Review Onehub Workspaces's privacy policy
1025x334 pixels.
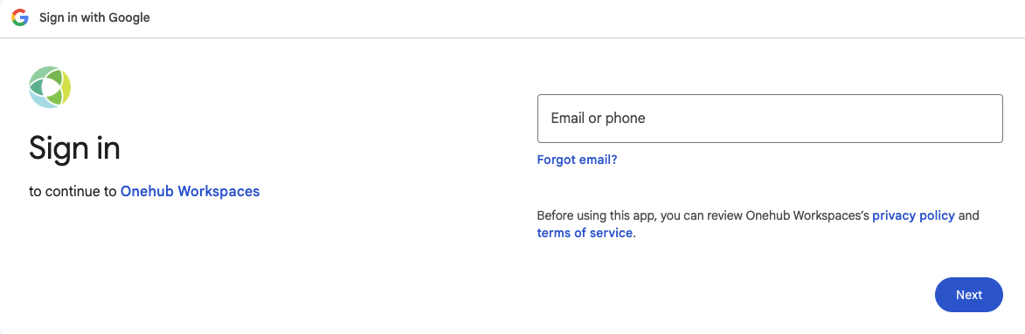click(913, 215)
